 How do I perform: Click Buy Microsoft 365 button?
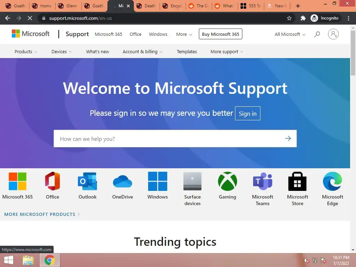point(220,34)
